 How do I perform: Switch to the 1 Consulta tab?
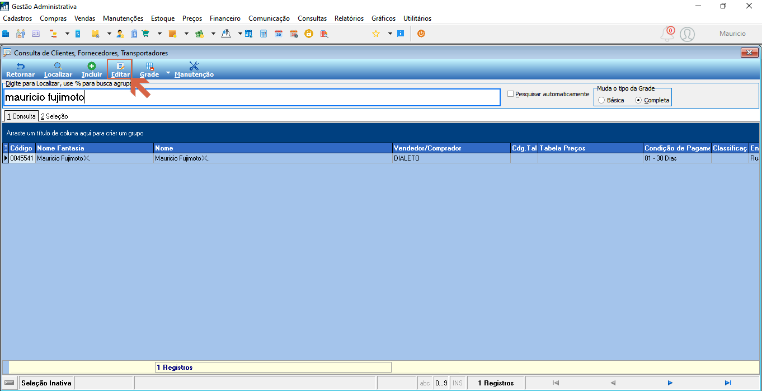tap(21, 116)
